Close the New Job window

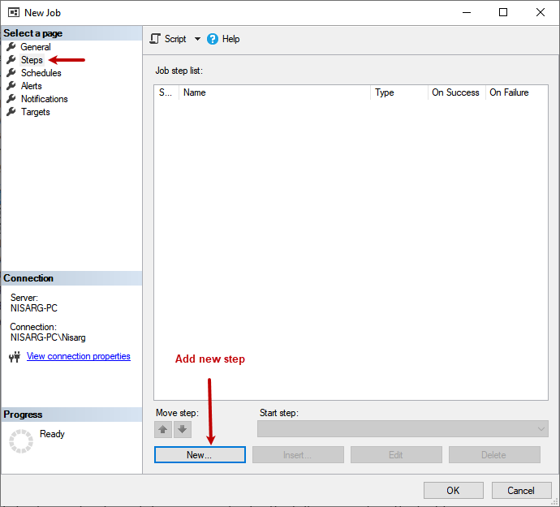541,12
